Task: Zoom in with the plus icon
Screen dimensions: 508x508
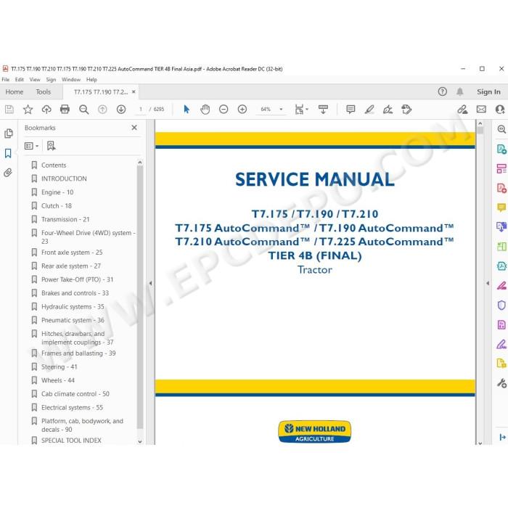Action: point(242,109)
